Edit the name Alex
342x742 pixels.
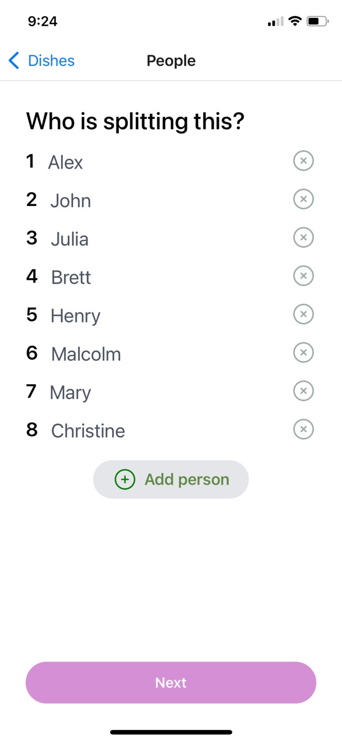point(66,162)
